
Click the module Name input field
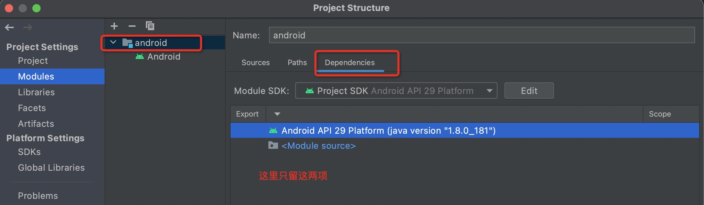click(x=482, y=35)
